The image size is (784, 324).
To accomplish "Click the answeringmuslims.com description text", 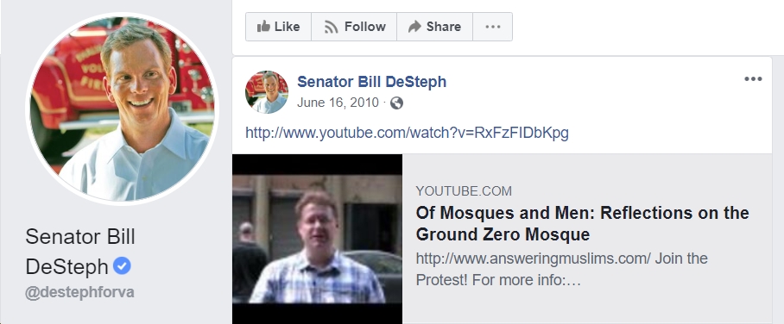I will [561, 269].
